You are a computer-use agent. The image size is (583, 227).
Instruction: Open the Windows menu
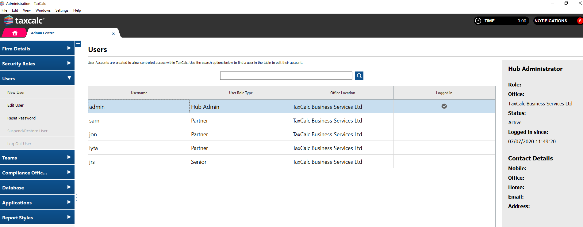pos(43,10)
